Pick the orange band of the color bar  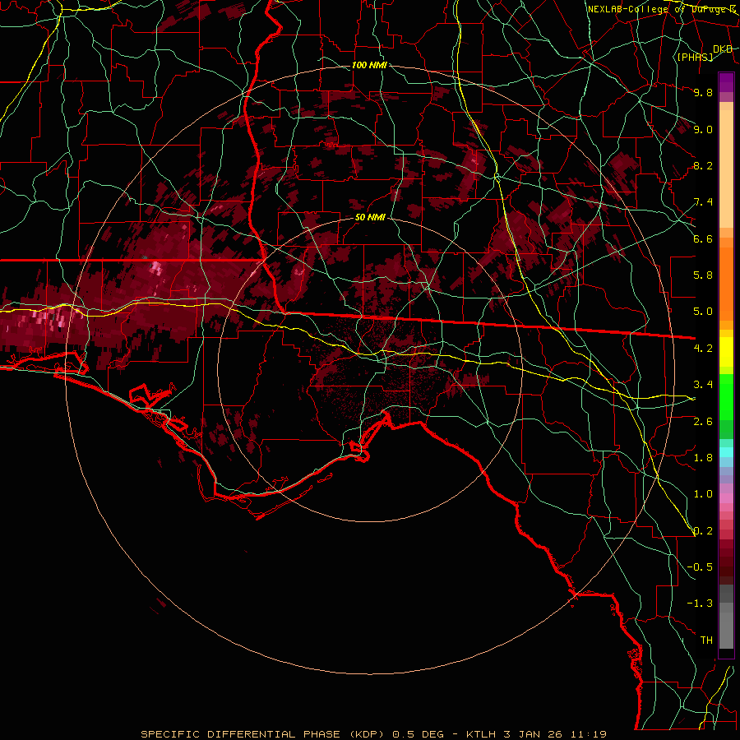coord(726,283)
